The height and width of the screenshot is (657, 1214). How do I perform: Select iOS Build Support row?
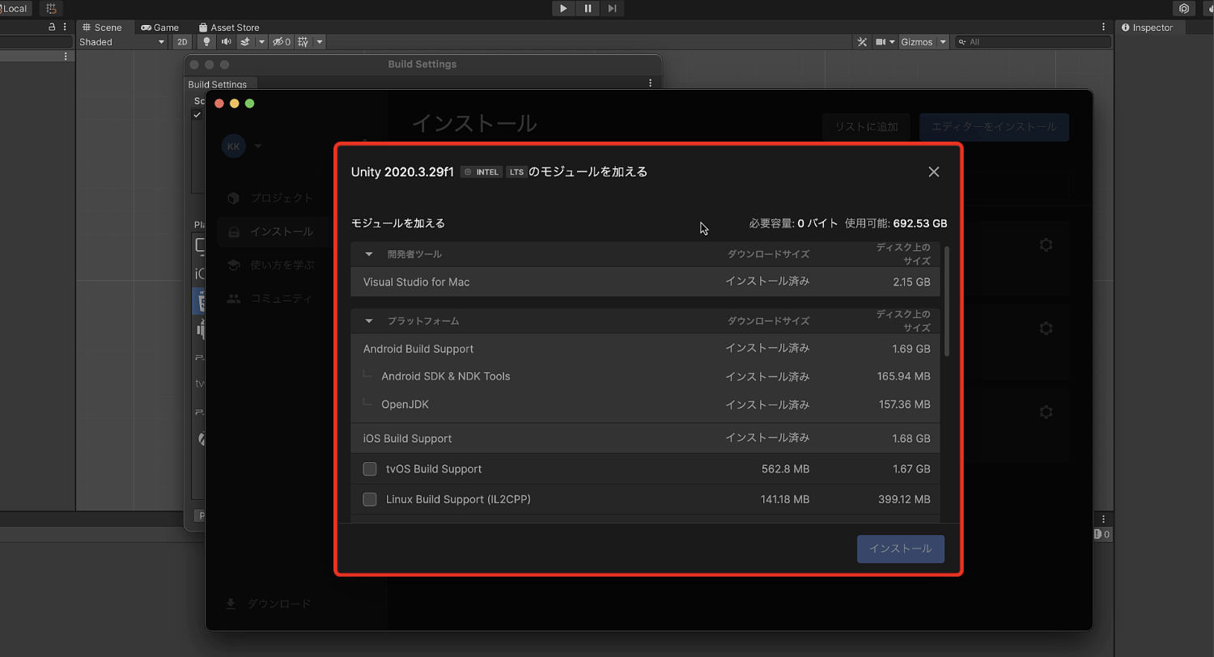(645, 439)
